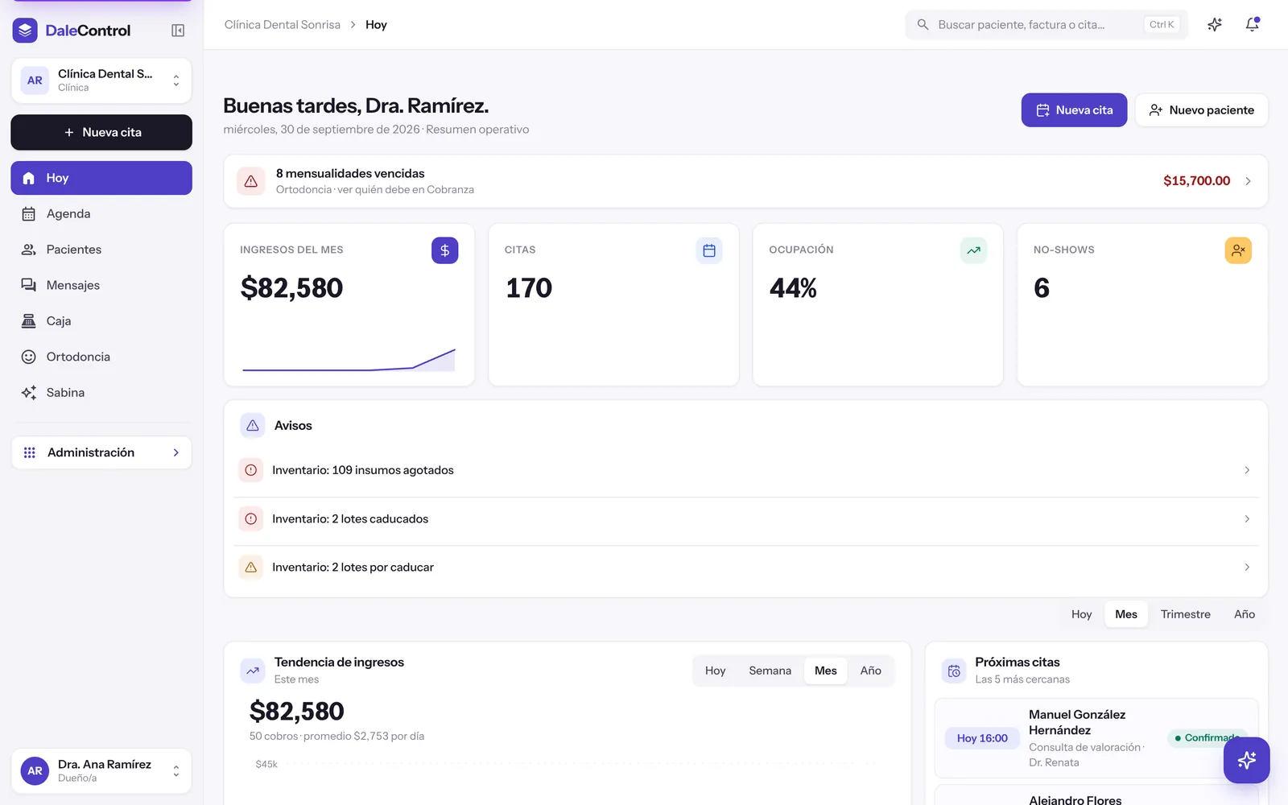Screen dimensions: 1288x805
Task: Switch dashboard range to Trimestre
Action: click(1185, 614)
